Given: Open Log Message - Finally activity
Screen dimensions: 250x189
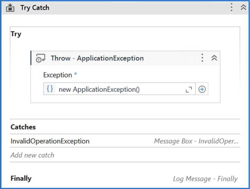Looking at the screenshot, I should point(205,179).
